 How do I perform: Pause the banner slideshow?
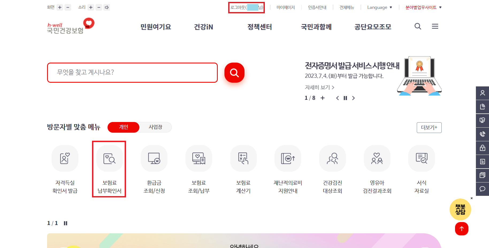pos(345,98)
